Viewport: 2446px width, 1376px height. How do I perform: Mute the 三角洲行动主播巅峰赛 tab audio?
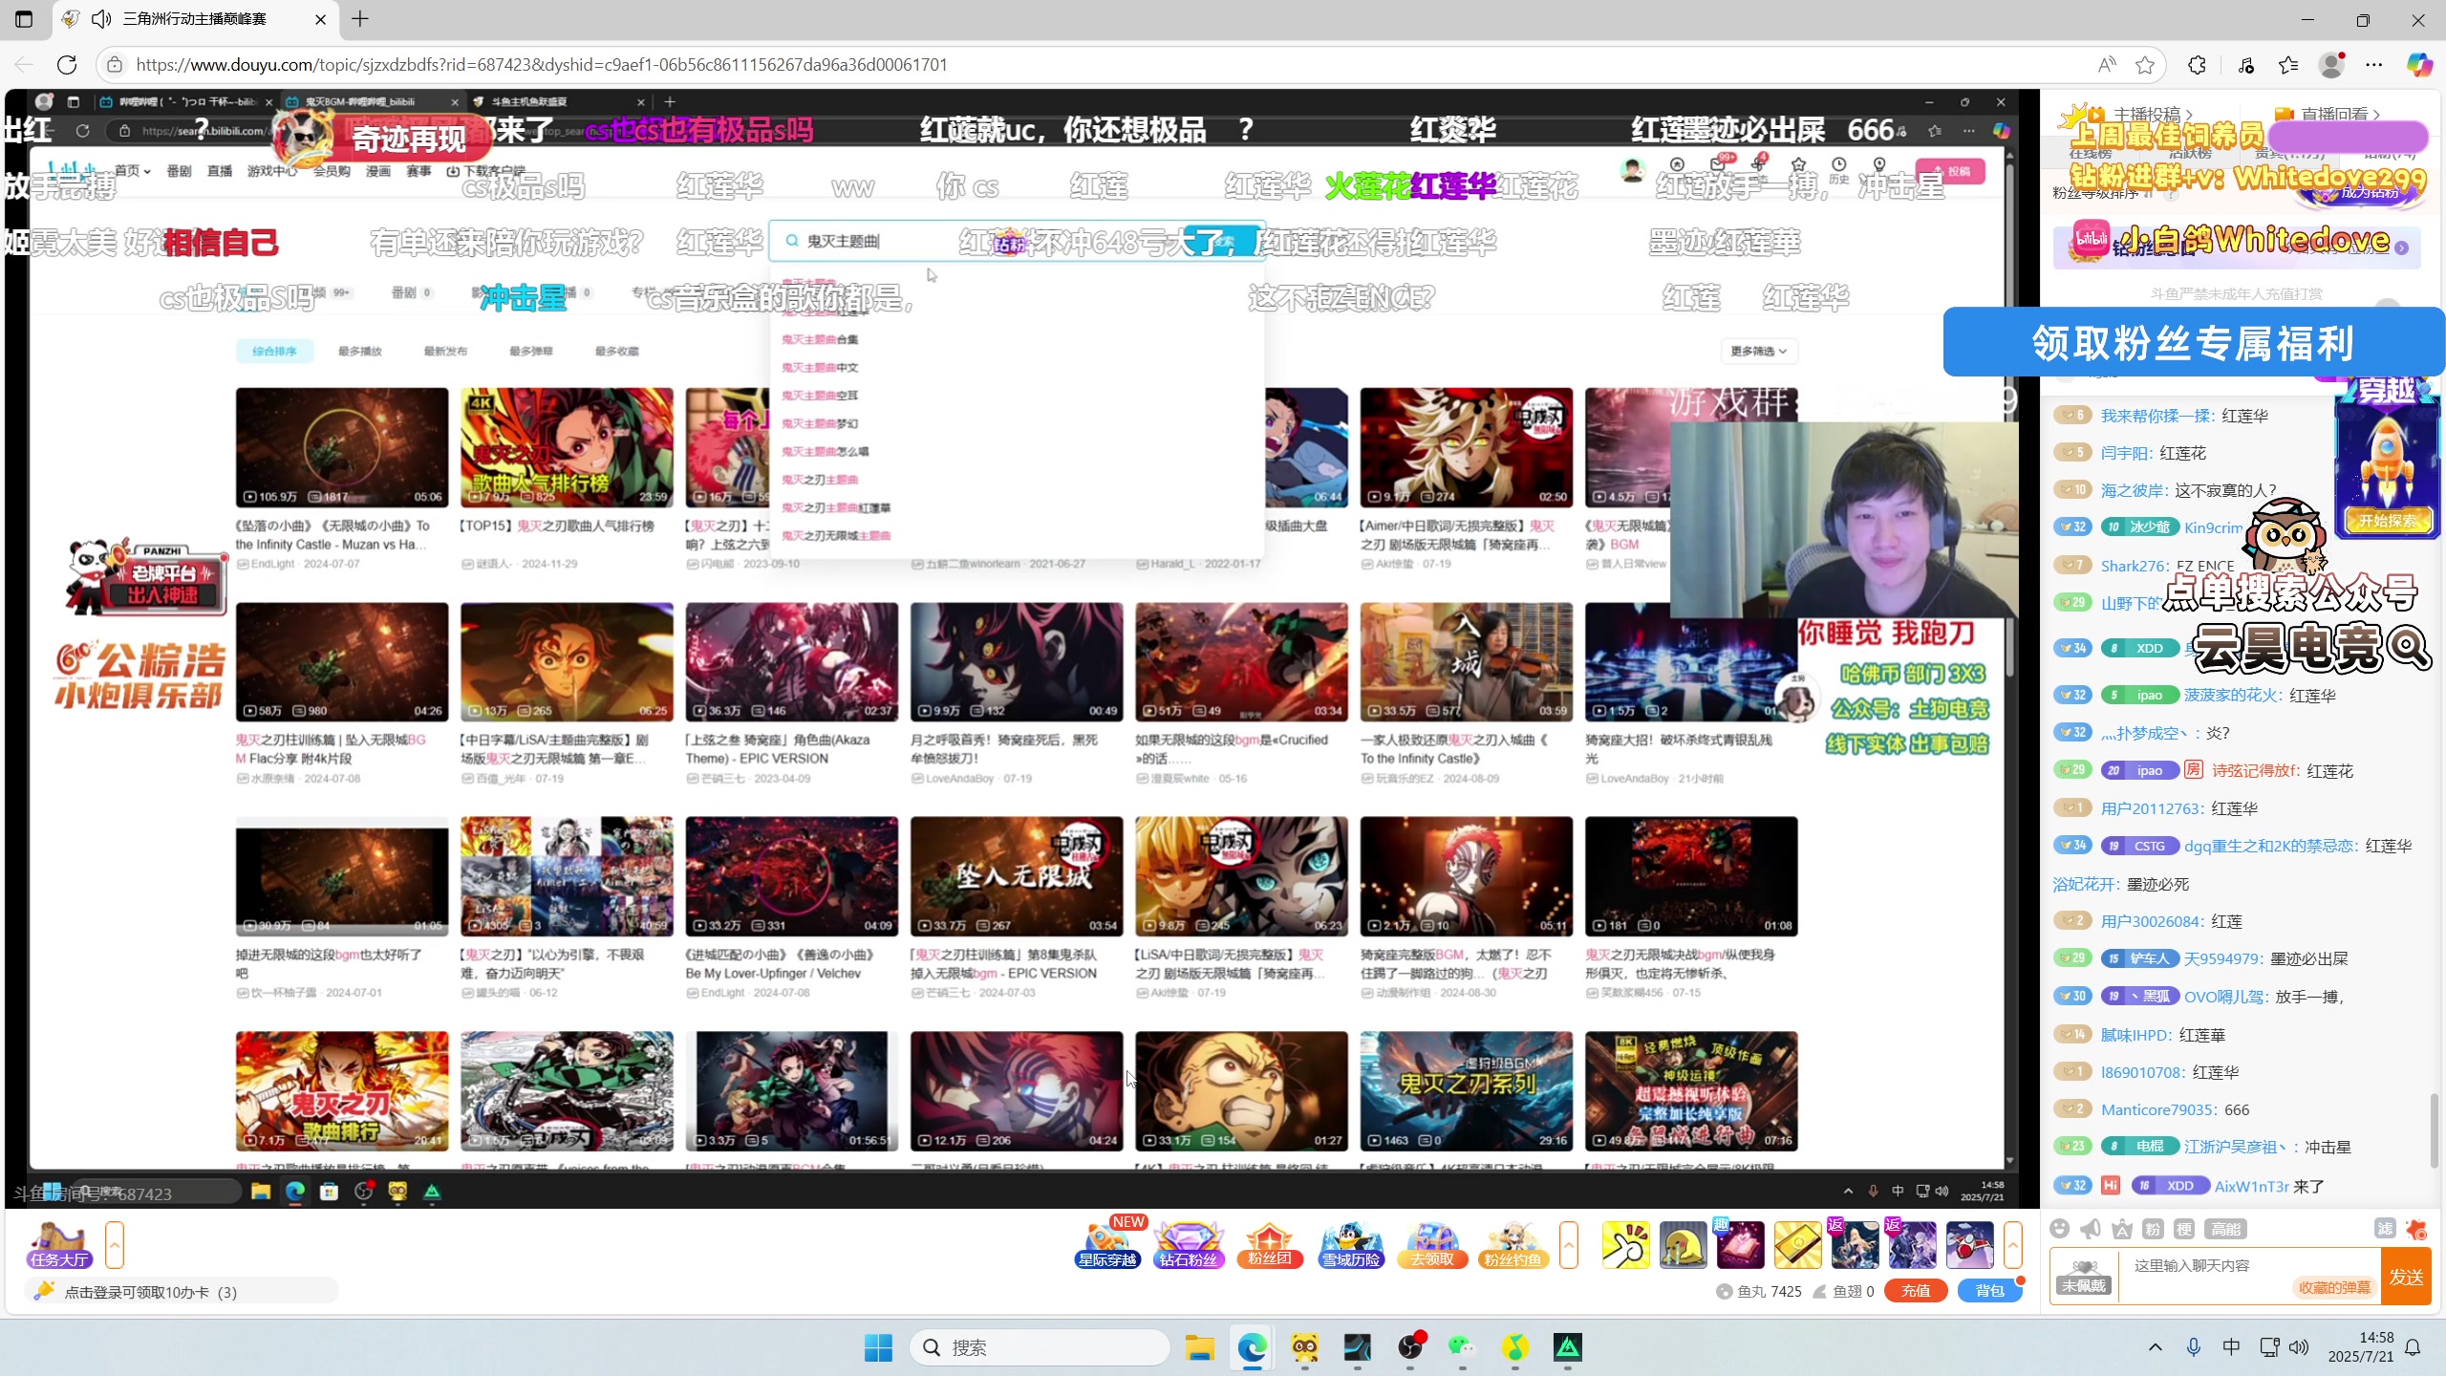point(101,19)
